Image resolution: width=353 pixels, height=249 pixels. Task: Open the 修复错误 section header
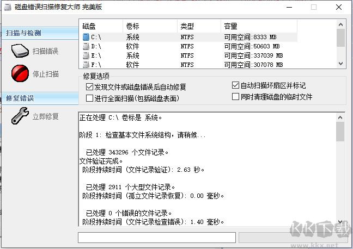pos(40,98)
